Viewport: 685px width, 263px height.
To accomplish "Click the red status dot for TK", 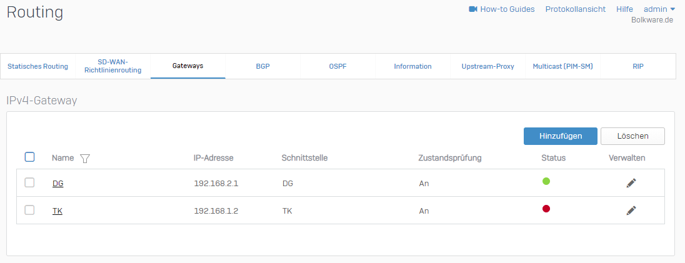I will 546,209.
